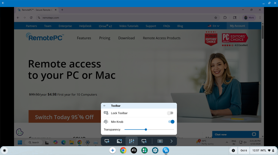Show hidden tray icons on remote taskbar
278x155 pixels.
(227, 143)
